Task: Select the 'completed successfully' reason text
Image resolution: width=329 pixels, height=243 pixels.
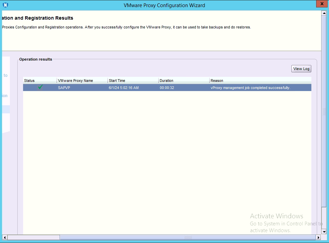Action: (250, 88)
